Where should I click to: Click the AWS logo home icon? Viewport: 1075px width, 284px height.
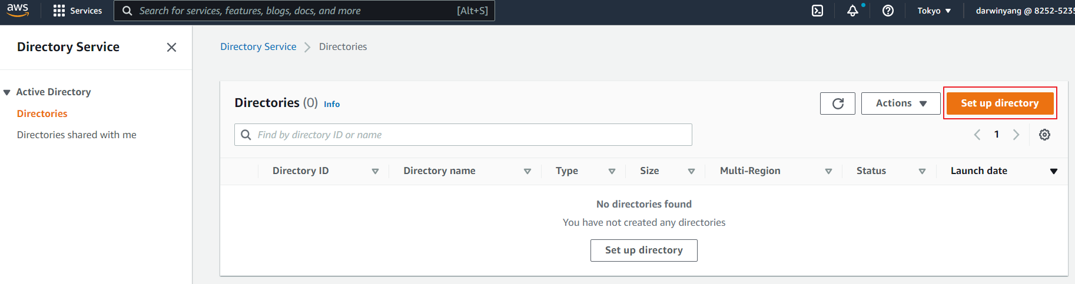pyautogui.click(x=18, y=10)
